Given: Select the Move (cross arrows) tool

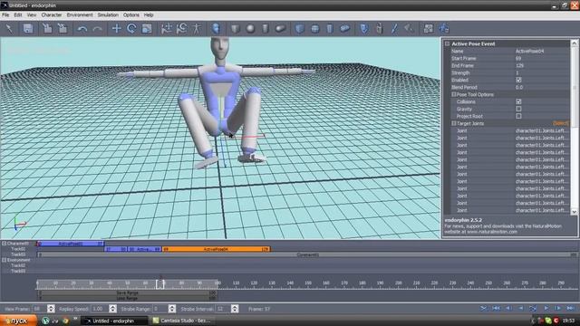Looking at the screenshot, I should pyautogui.click(x=117, y=28).
